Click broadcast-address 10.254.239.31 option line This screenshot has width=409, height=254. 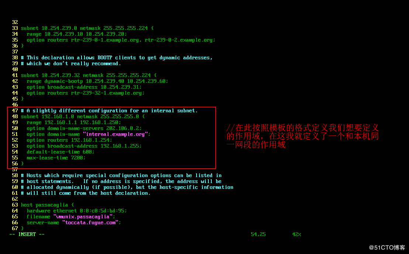tap(84, 87)
